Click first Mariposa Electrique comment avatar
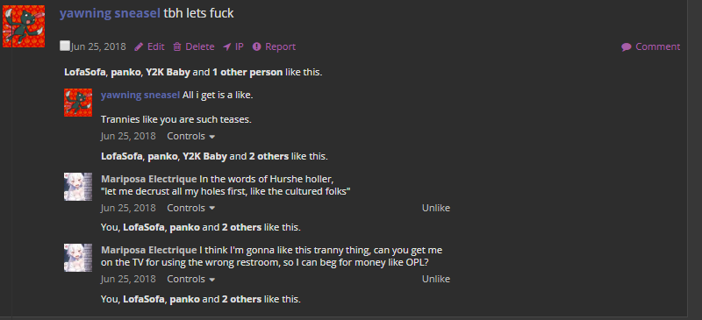Viewport: 702px width, 320px height. pos(78,187)
